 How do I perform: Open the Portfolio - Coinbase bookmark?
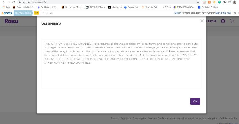pyautogui.click(x=208, y=7)
